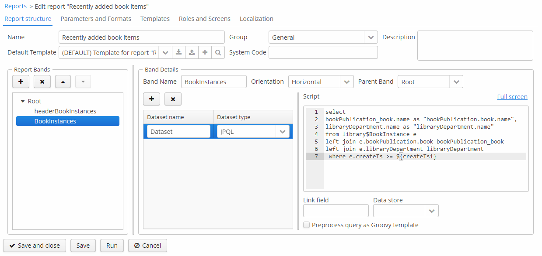542x256 pixels.
Task: Click script line 2 bookPublication_book.name
Action: (422, 119)
